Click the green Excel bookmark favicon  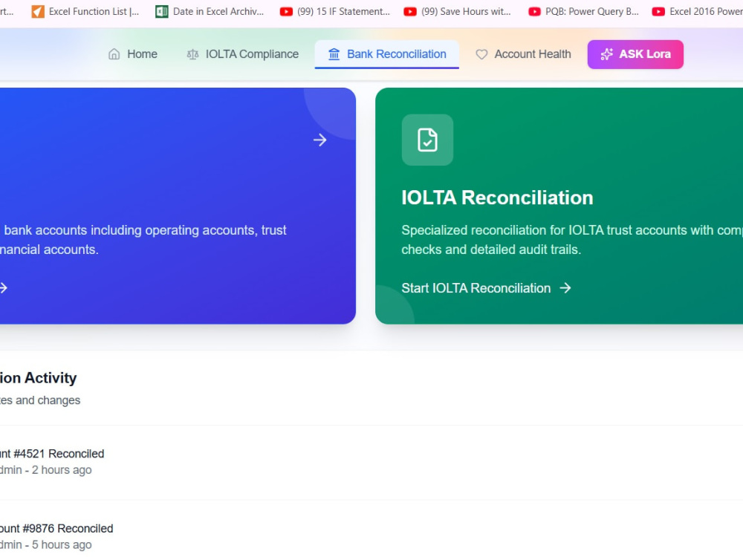pyautogui.click(x=162, y=11)
